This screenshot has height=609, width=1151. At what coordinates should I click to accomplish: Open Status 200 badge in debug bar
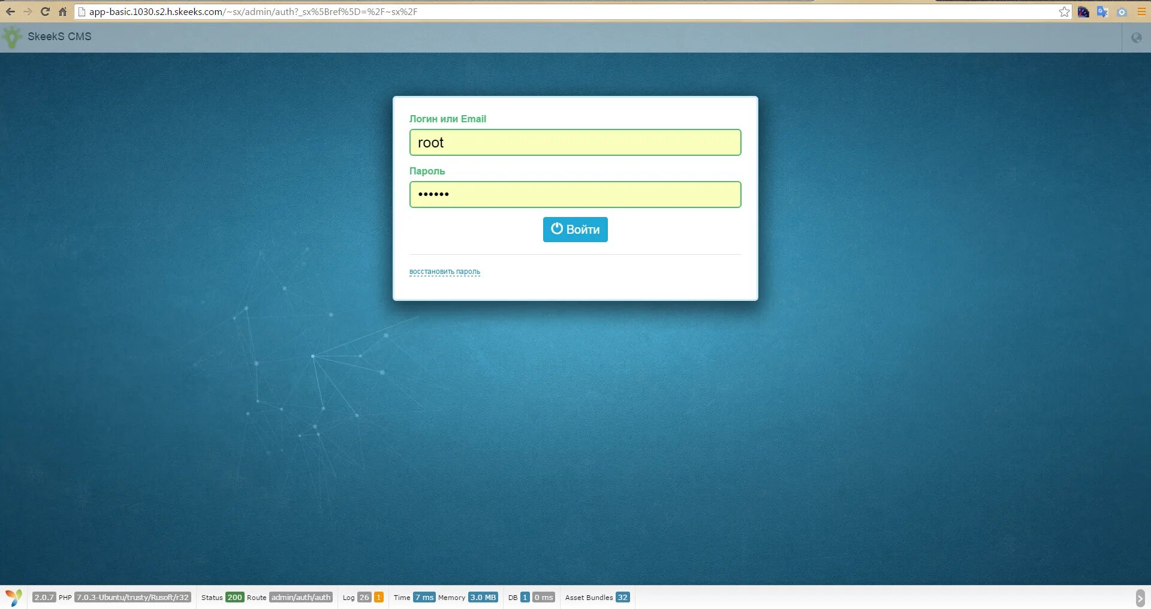(234, 597)
